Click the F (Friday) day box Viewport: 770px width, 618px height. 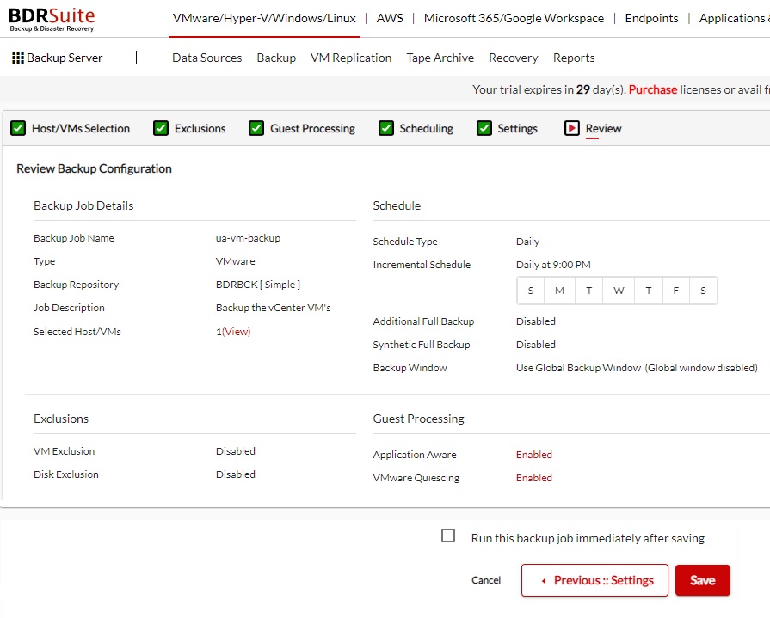[x=675, y=291]
